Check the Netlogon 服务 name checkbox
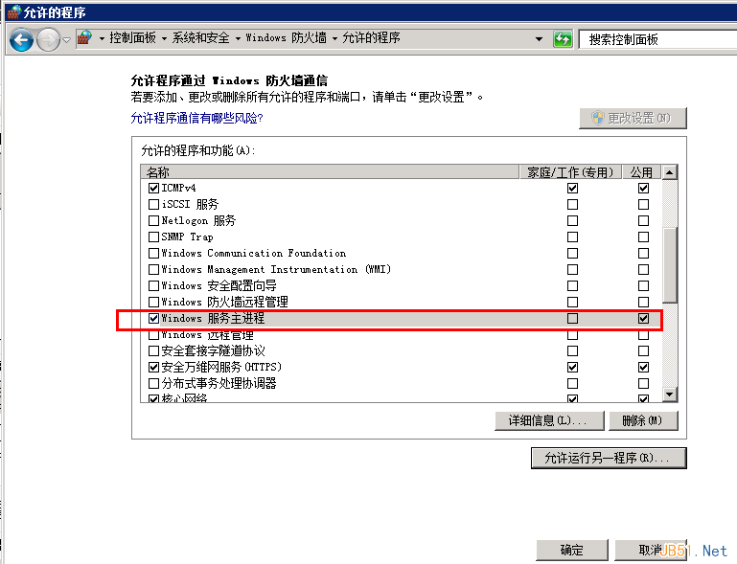Screen dimensions: 737x564 (x=153, y=220)
